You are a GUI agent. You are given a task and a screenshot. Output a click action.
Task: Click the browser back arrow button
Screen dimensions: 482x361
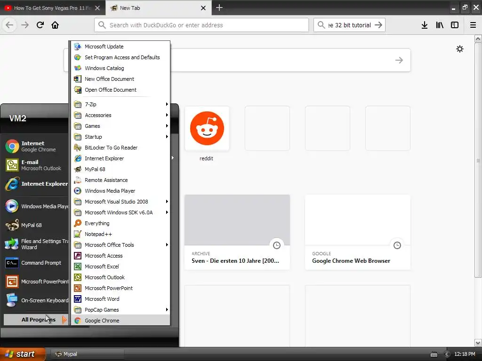click(9, 25)
